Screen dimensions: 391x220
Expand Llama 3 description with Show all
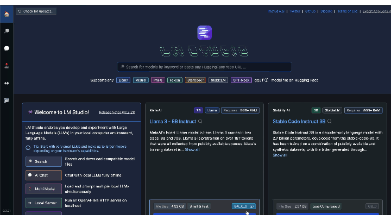point(192,149)
